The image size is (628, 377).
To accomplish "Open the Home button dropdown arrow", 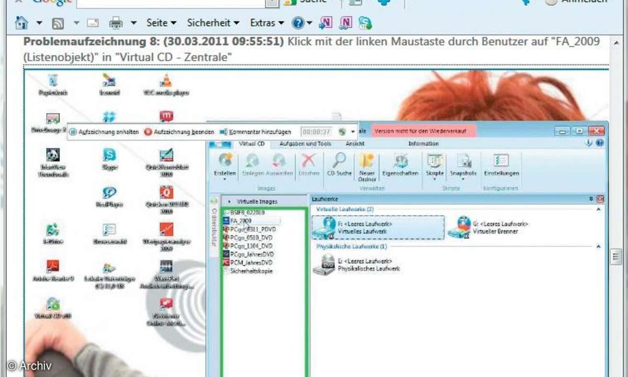I will point(39,23).
